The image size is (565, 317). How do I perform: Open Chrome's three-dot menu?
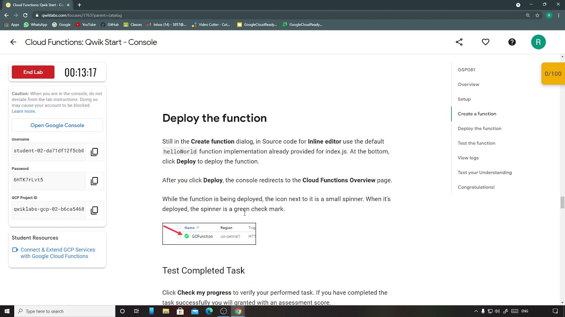click(559, 15)
